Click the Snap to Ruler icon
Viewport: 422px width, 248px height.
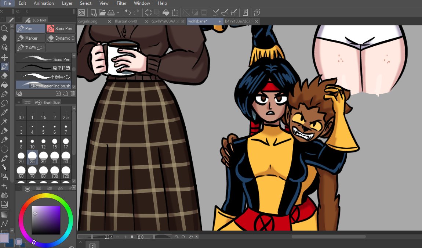(x=215, y=12)
